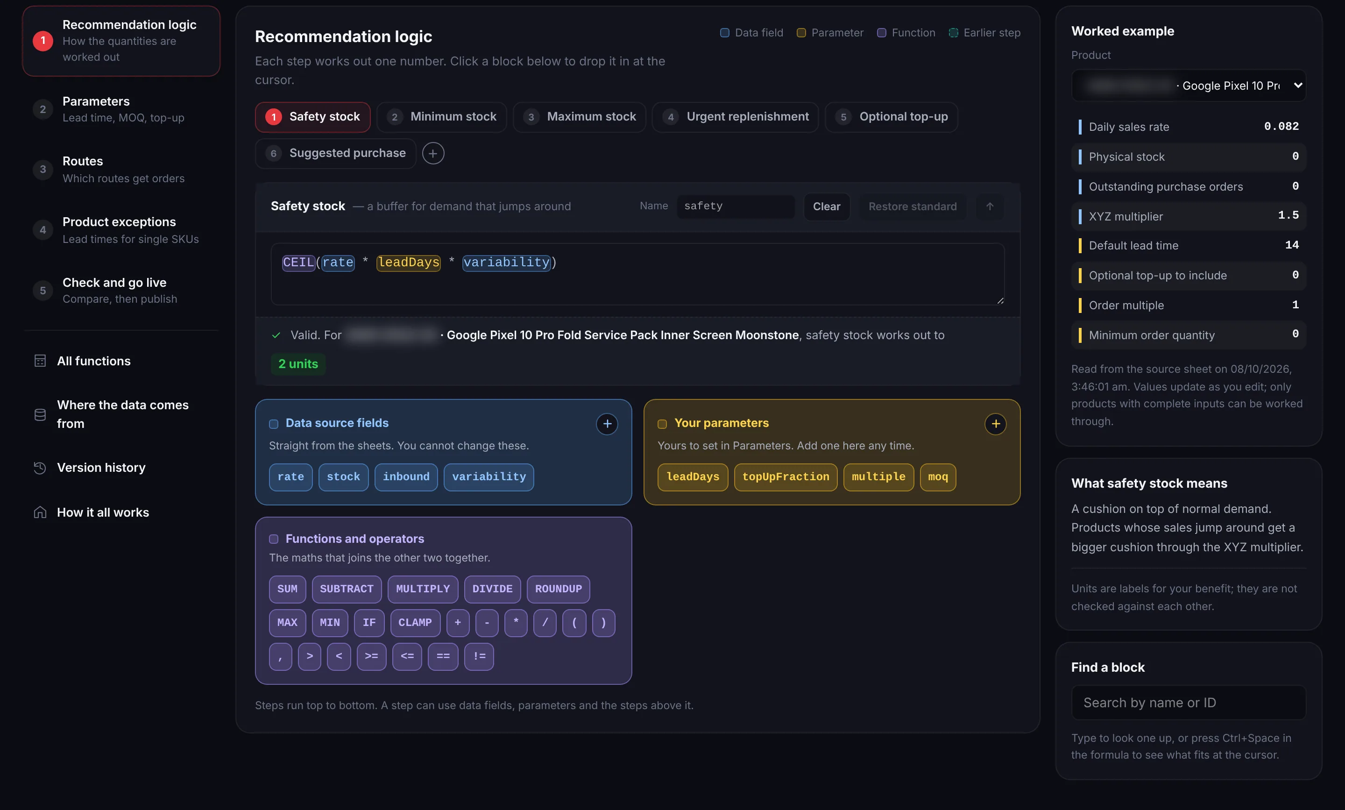1345x810 pixels.
Task: Add a new data source field
Action: pos(607,424)
